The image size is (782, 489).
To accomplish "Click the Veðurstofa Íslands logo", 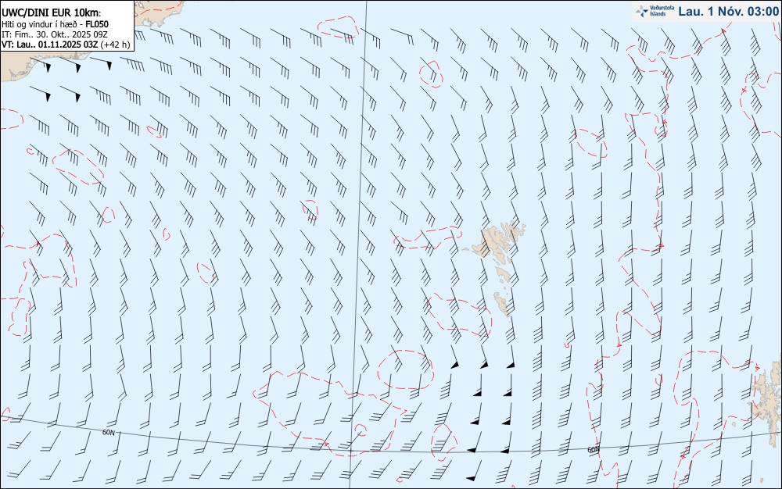I will pos(655,11).
